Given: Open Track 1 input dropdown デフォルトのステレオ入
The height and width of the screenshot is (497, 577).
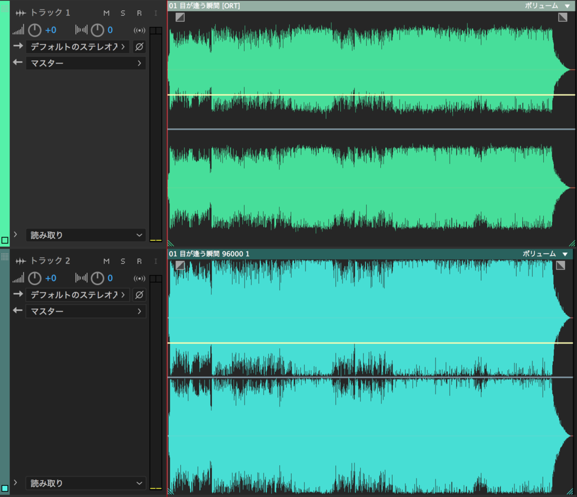Looking at the screenshot, I should (x=78, y=47).
